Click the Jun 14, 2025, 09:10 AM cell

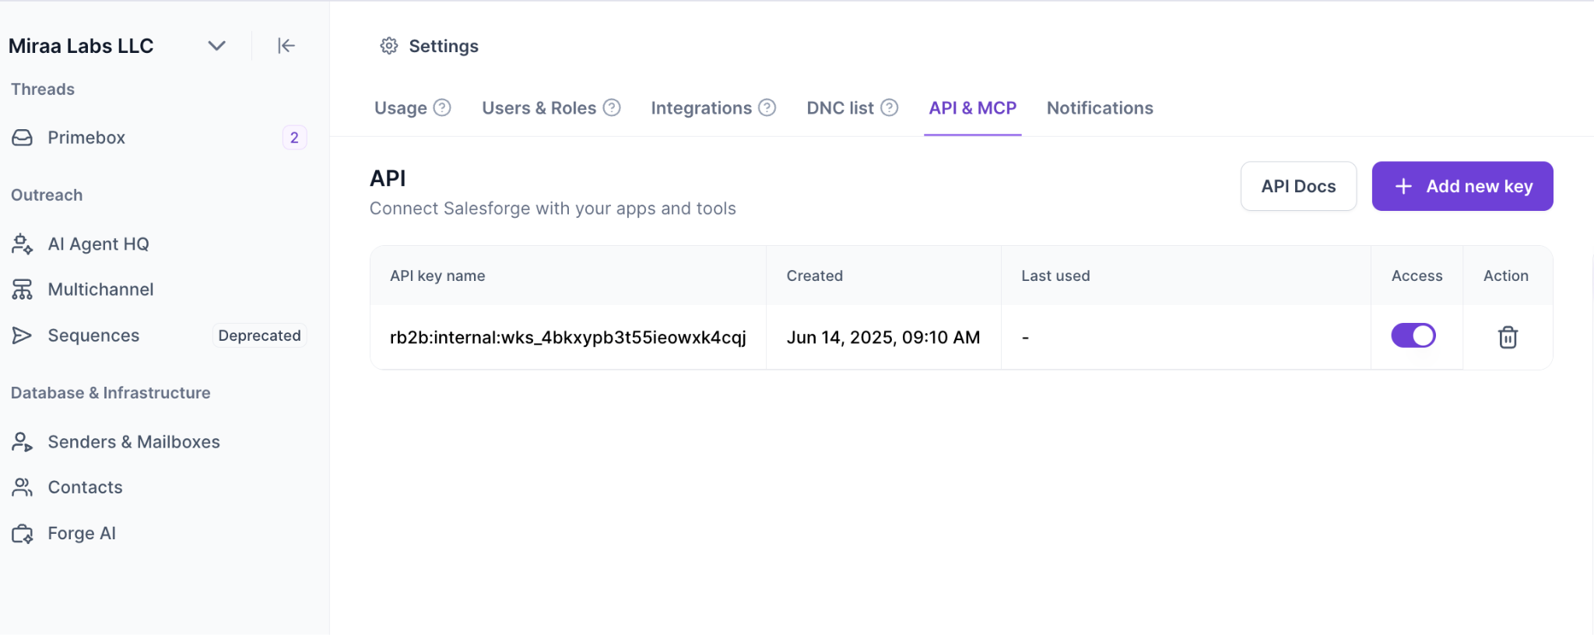[x=883, y=337]
